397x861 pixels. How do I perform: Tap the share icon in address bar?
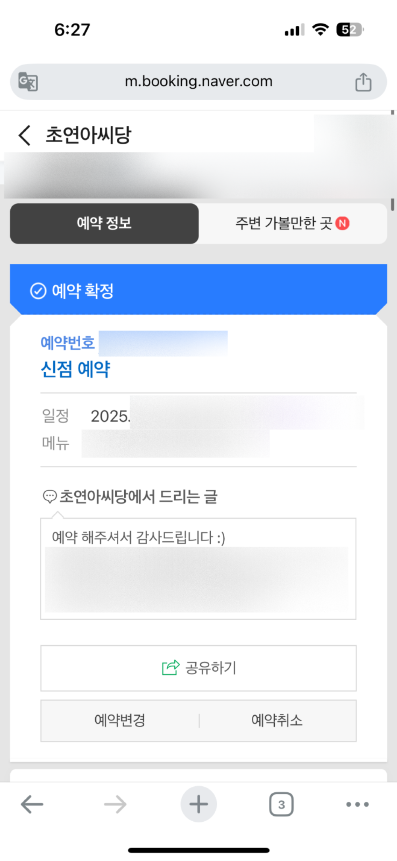click(363, 82)
